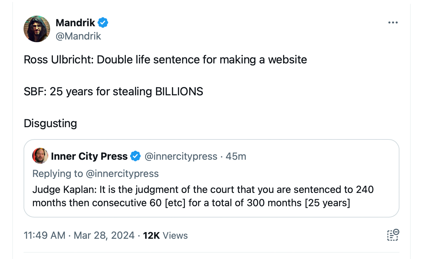Click the @innercitypress handle in quote header

click(181, 156)
